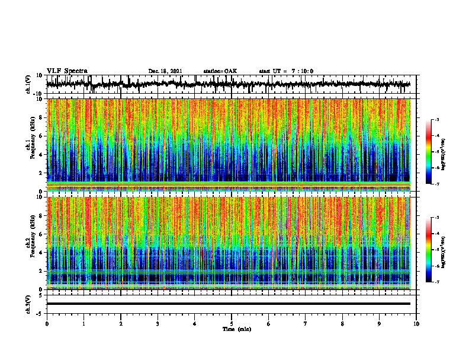Click the "-3" tick on ch.1 colorbar

[x=437, y=119]
